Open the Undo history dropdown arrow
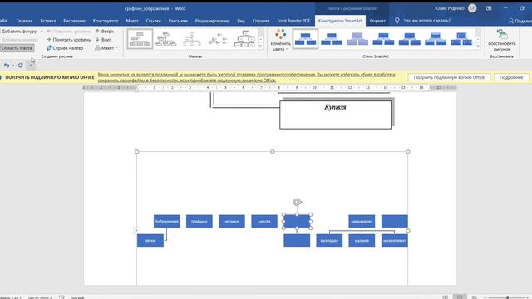 point(13,65)
